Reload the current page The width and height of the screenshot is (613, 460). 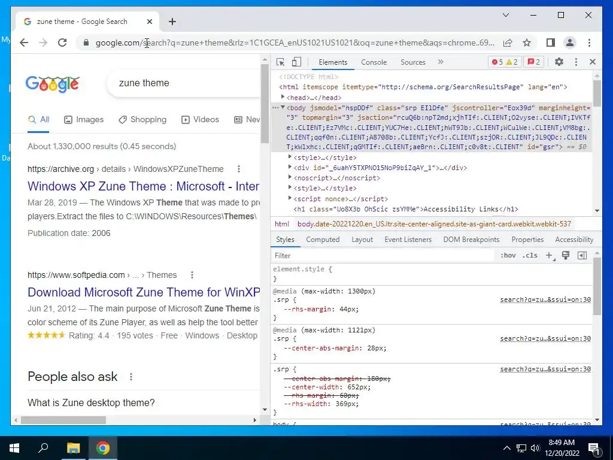pos(62,43)
